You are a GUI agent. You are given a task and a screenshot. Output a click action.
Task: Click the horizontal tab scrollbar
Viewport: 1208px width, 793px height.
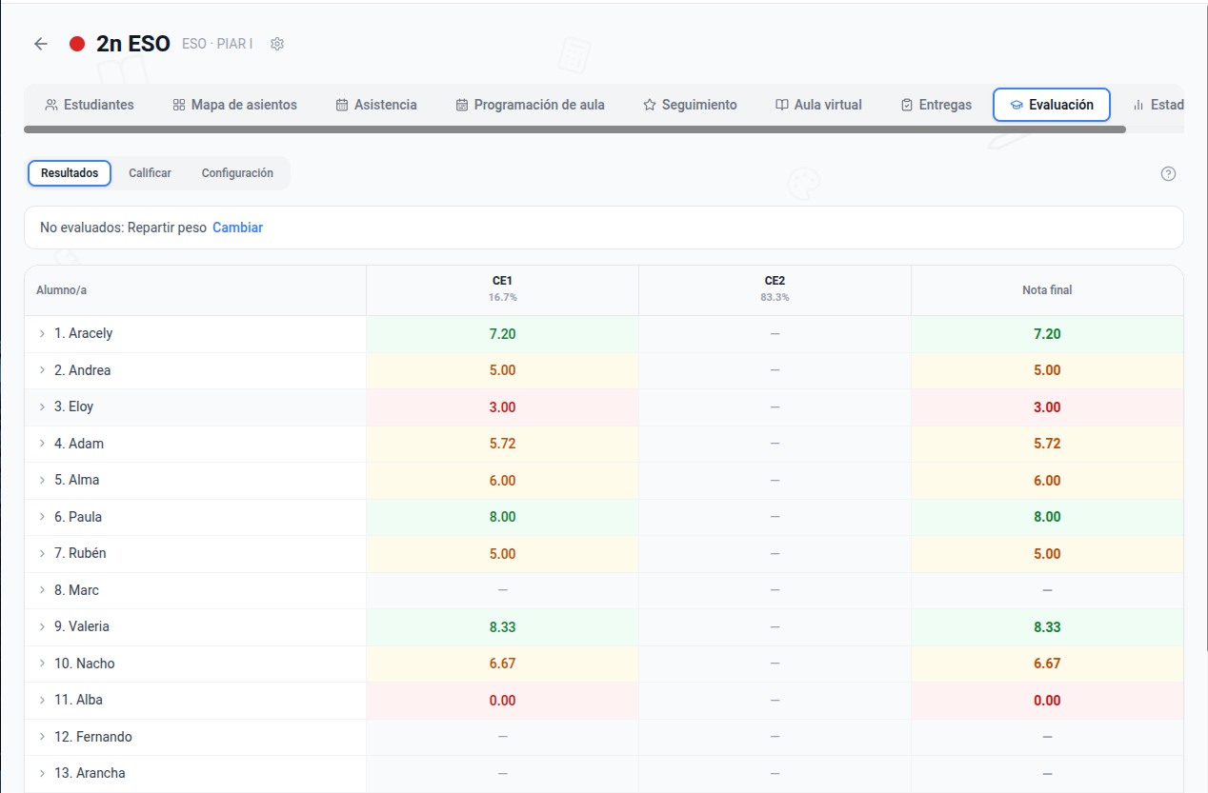[x=574, y=129]
